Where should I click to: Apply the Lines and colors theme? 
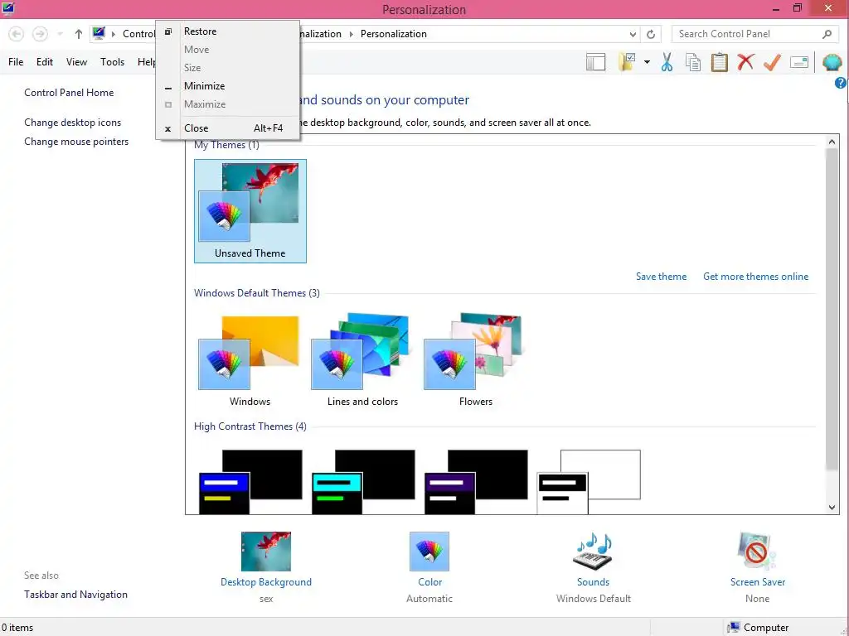[x=362, y=360]
